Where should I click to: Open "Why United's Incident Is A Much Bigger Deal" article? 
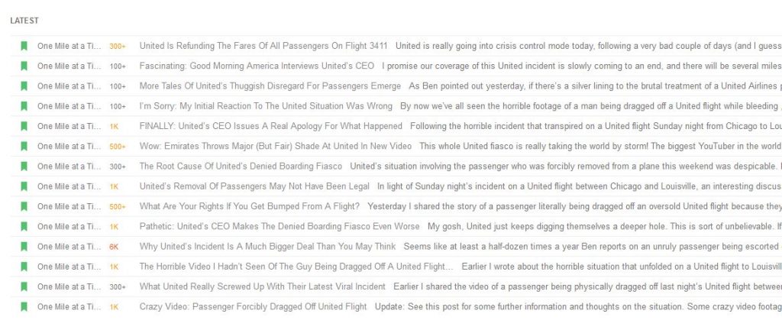[267, 246]
